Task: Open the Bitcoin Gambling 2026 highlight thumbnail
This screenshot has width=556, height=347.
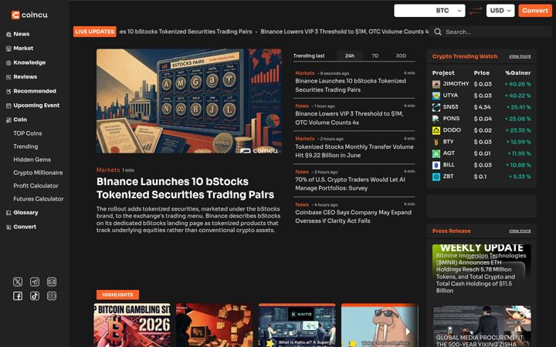Action: click(132, 325)
